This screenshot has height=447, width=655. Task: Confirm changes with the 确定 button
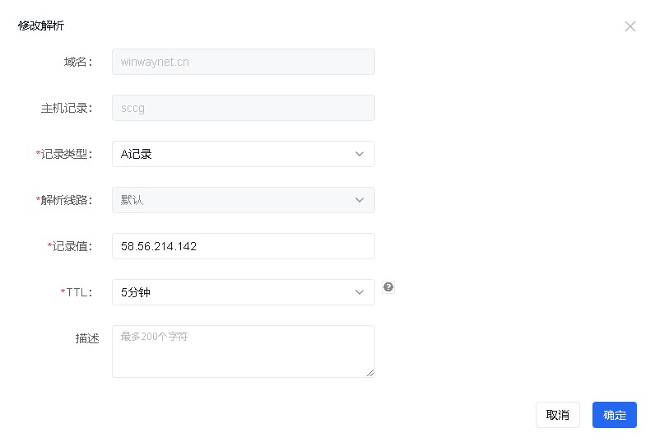(x=615, y=415)
